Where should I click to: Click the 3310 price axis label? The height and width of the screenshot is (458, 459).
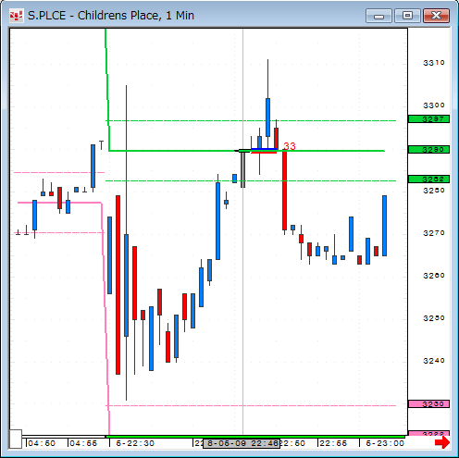point(434,63)
